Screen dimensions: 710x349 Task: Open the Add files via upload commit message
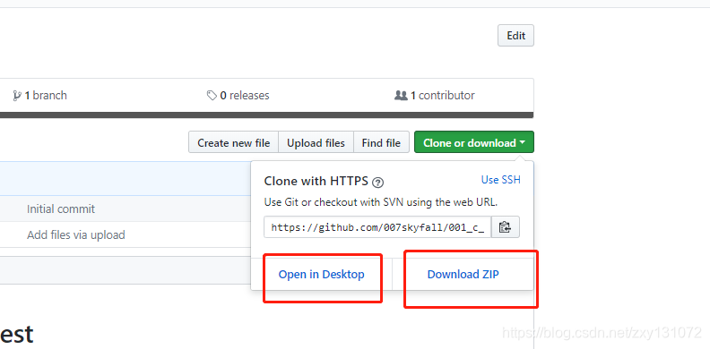point(76,235)
